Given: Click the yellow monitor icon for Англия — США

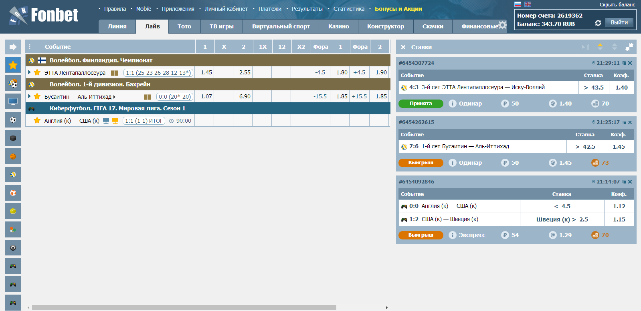Looking at the screenshot, I should [115, 121].
